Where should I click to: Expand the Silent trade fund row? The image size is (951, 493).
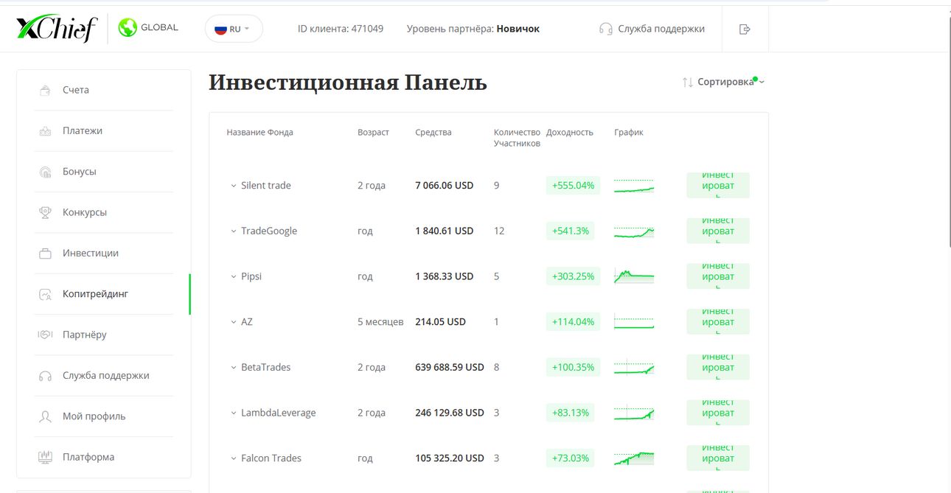point(234,186)
